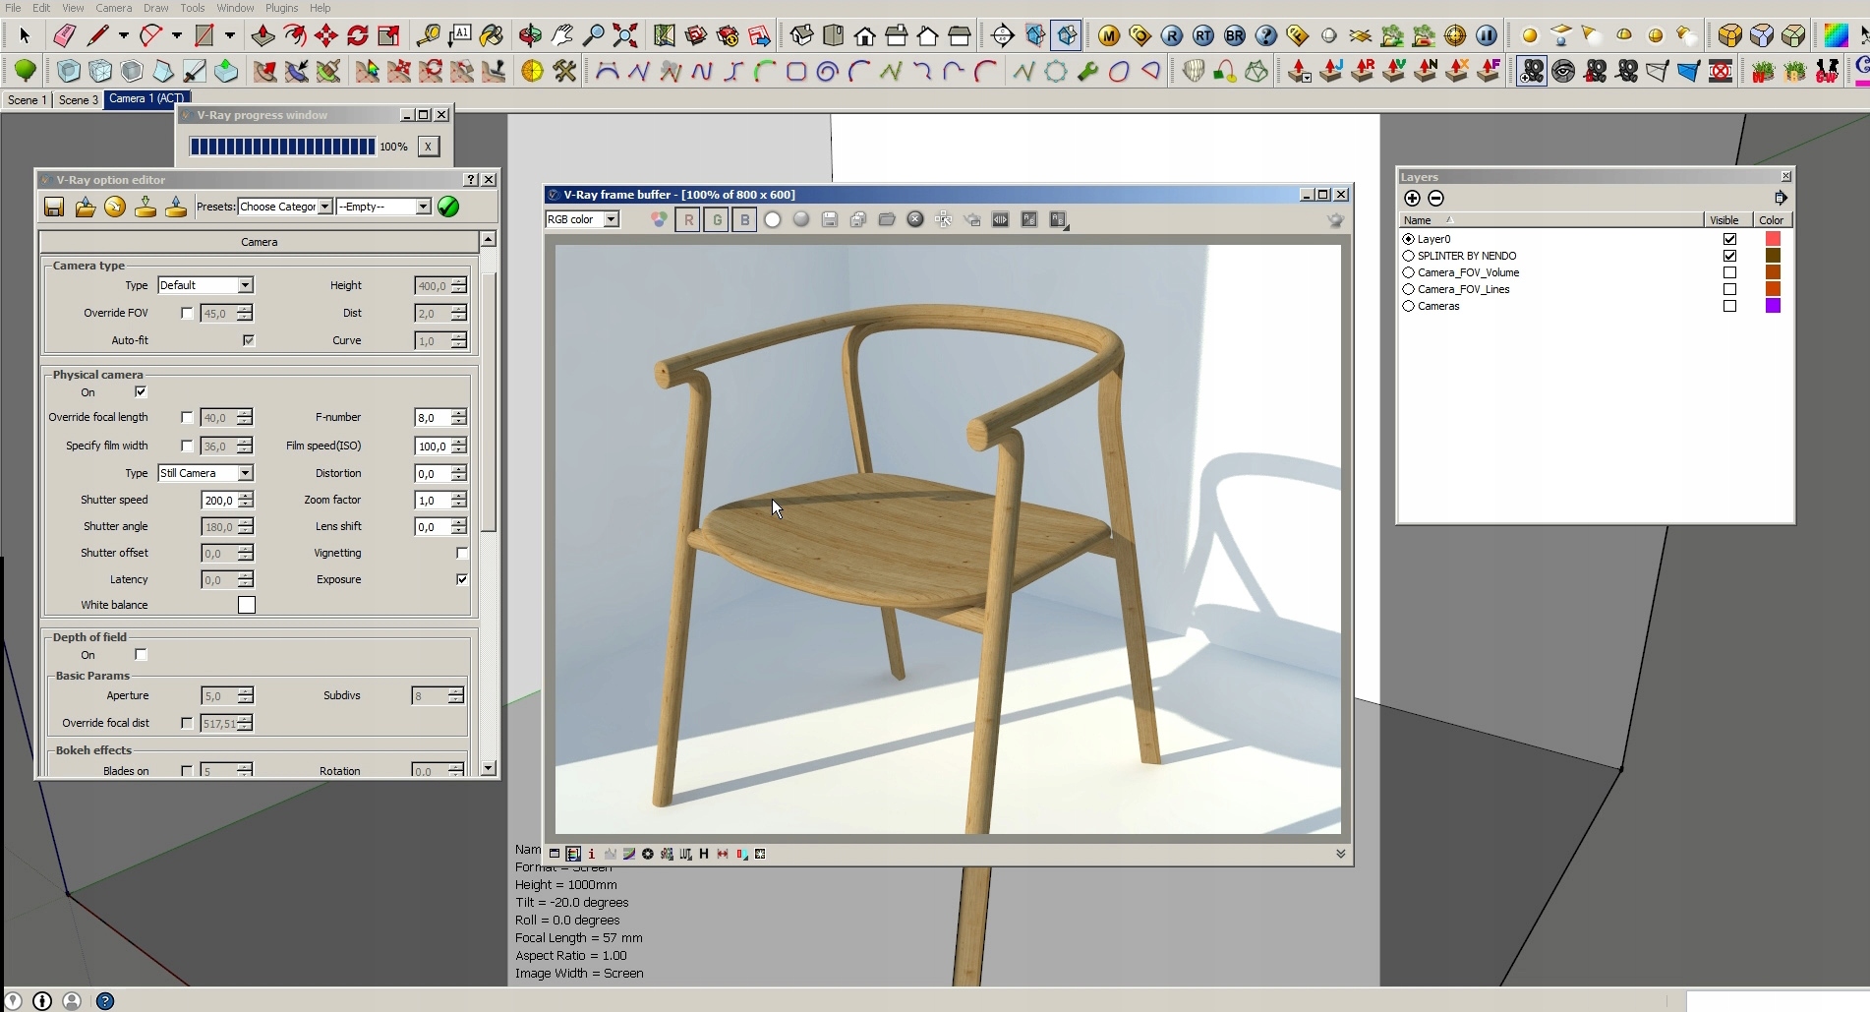The width and height of the screenshot is (1870, 1012).
Task: Enable the Vignetting checkbox
Action: click(x=462, y=553)
